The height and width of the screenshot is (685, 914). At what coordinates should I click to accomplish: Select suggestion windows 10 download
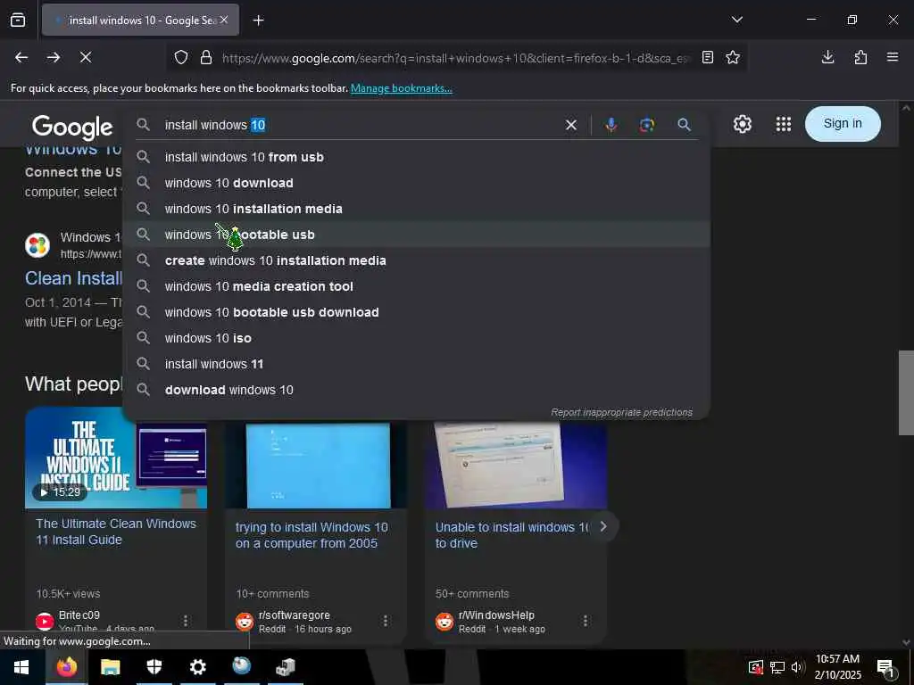pyautogui.click(x=416, y=183)
